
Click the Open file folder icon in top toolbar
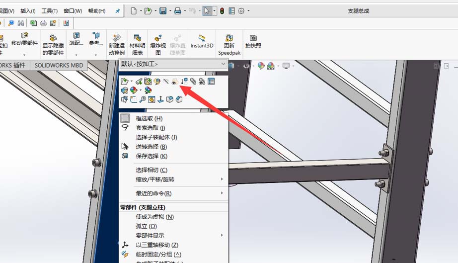148,11
